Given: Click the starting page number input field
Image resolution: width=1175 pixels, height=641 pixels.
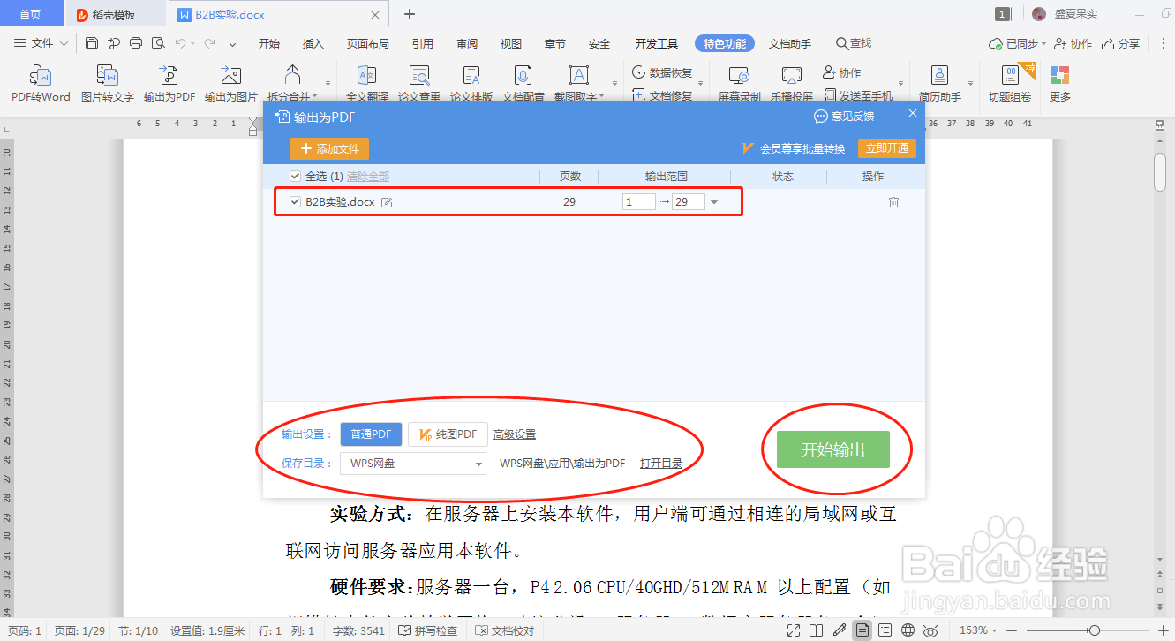Looking at the screenshot, I should click(x=638, y=201).
